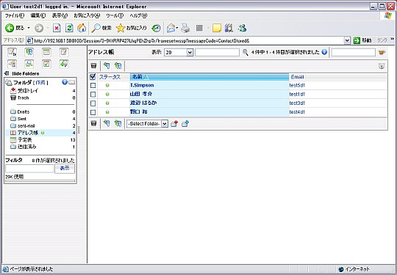
Task: Open the 表示 menu in menu bar
Action: (x=60, y=15)
